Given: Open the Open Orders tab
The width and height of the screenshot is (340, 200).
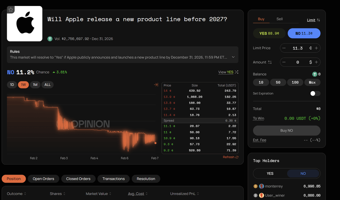Looking at the screenshot, I should pyautogui.click(x=43, y=179).
